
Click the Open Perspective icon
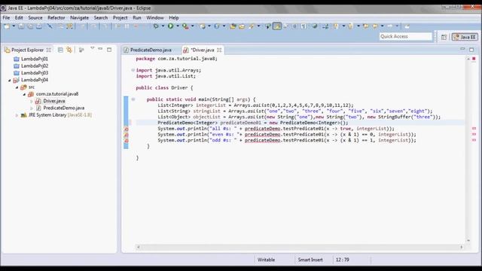444,37
